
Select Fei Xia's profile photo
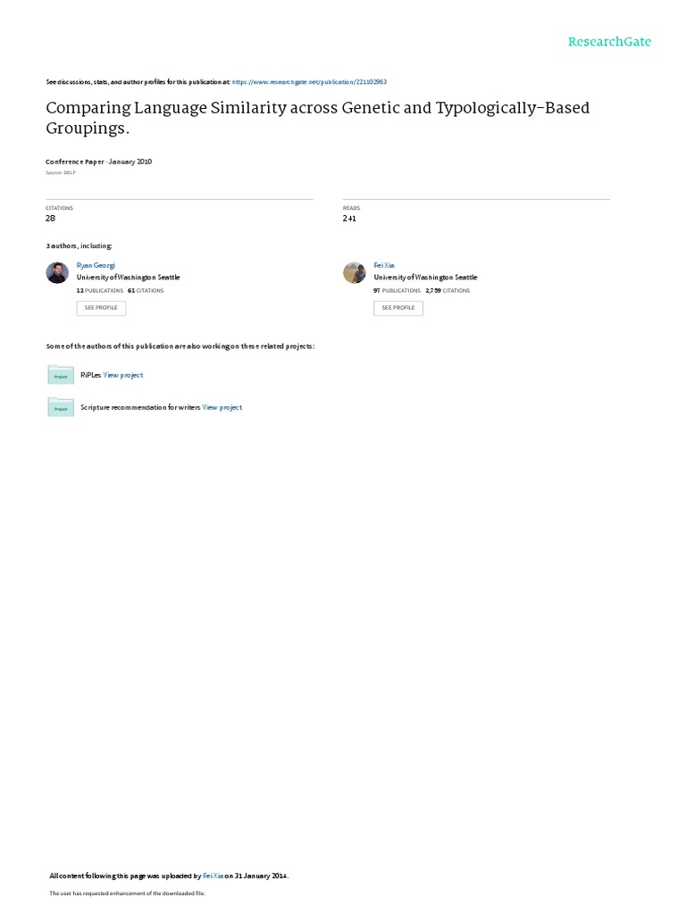[x=354, y=272]
